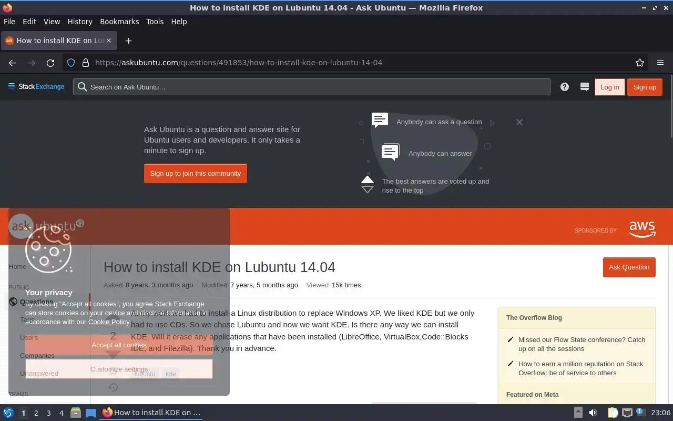Click 'Sign up to join this community'
The width and height of the screenshot is (673, 421).
pyautogui.click(x=196, y=173)
